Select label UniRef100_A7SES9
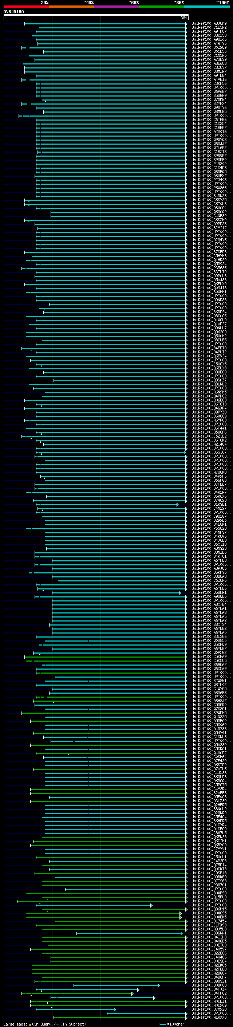Image resolution: width=233 pixels, height=1027 pixels. [x=209, y=59]
